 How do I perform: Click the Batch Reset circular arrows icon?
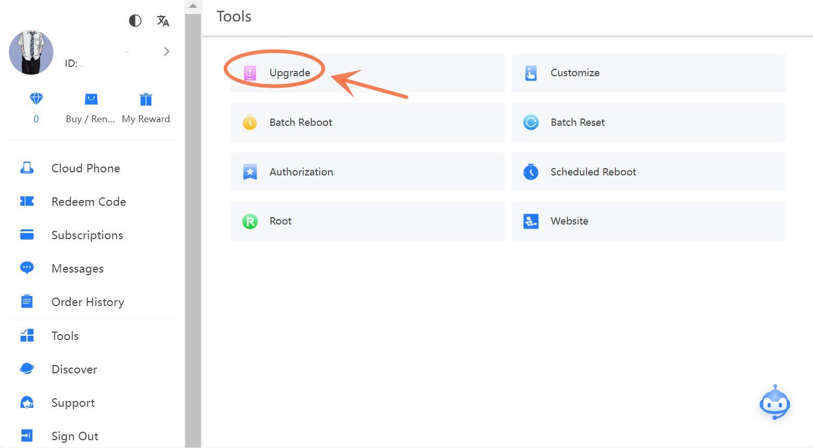tap(531, 122)
